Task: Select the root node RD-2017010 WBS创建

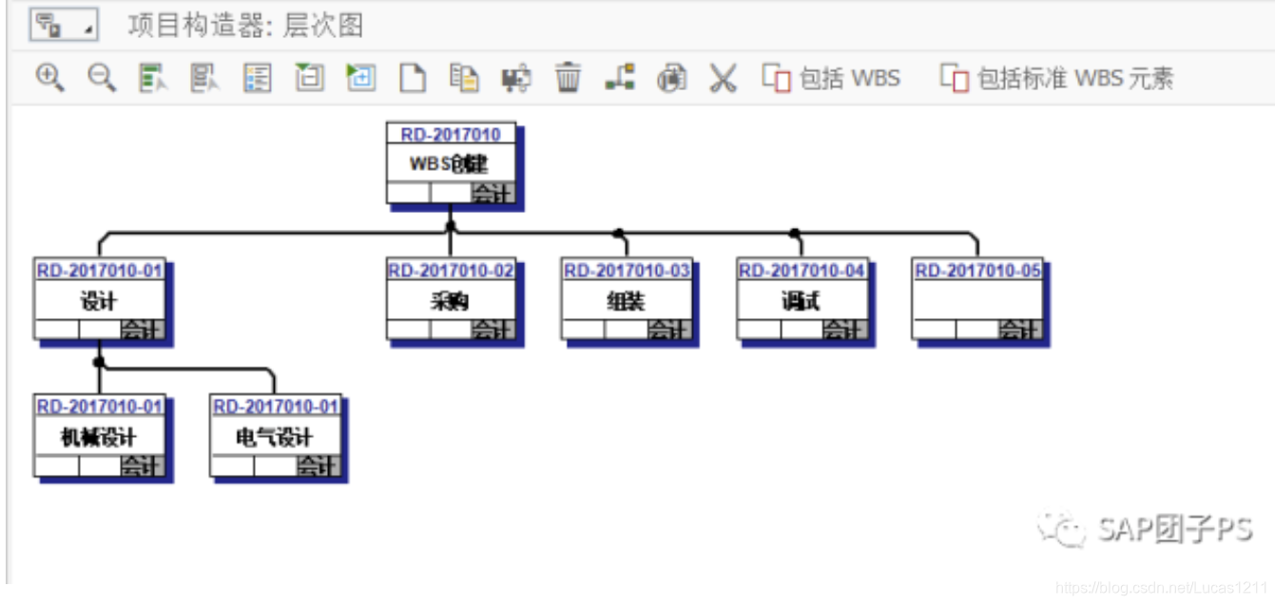Action: tap(452, 162)
